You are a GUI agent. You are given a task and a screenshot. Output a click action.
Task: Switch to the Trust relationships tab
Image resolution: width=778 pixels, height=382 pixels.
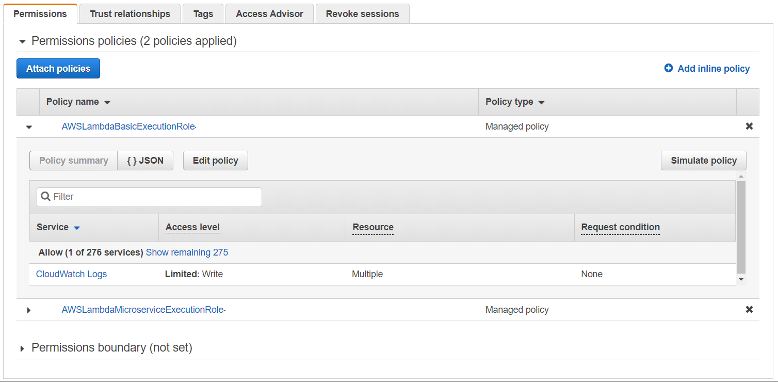coord(129,13)
